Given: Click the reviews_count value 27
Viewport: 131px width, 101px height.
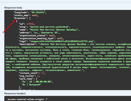Looking at the screenshot, I should [x=42, y=73].
